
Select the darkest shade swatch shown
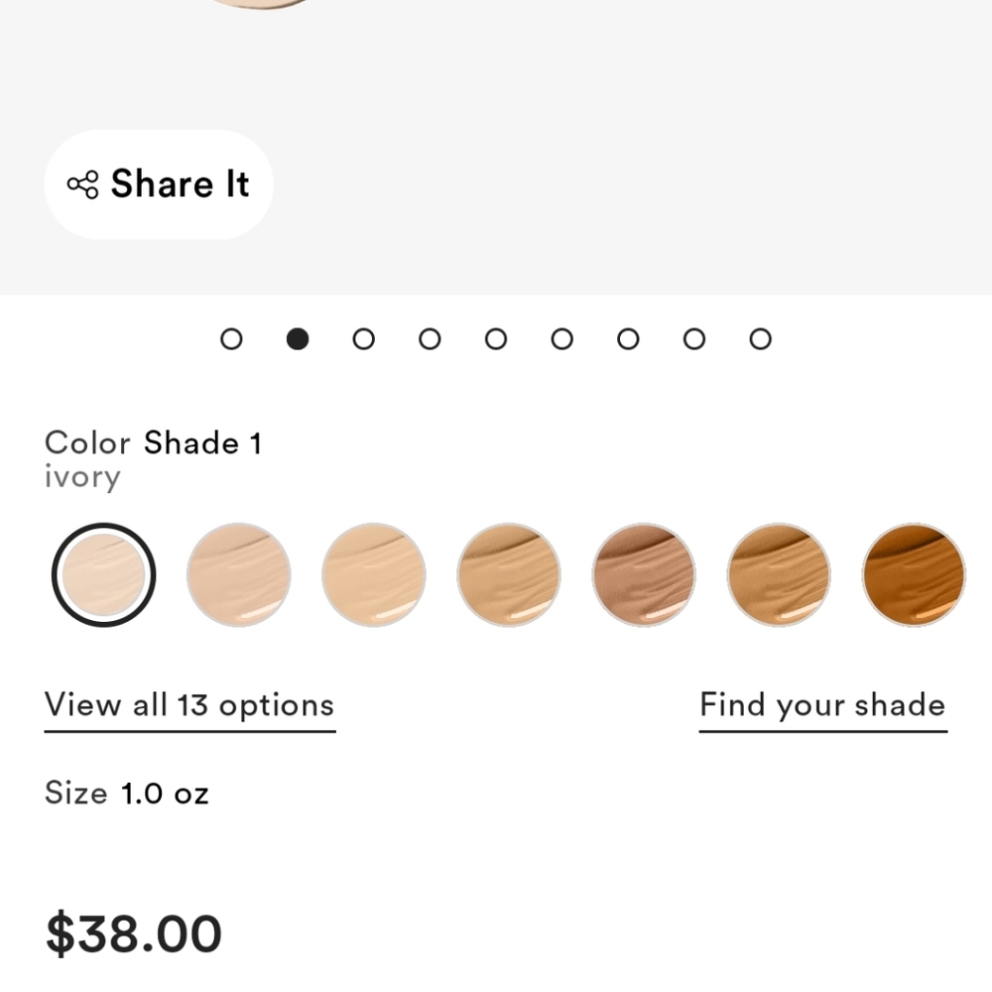913,575
